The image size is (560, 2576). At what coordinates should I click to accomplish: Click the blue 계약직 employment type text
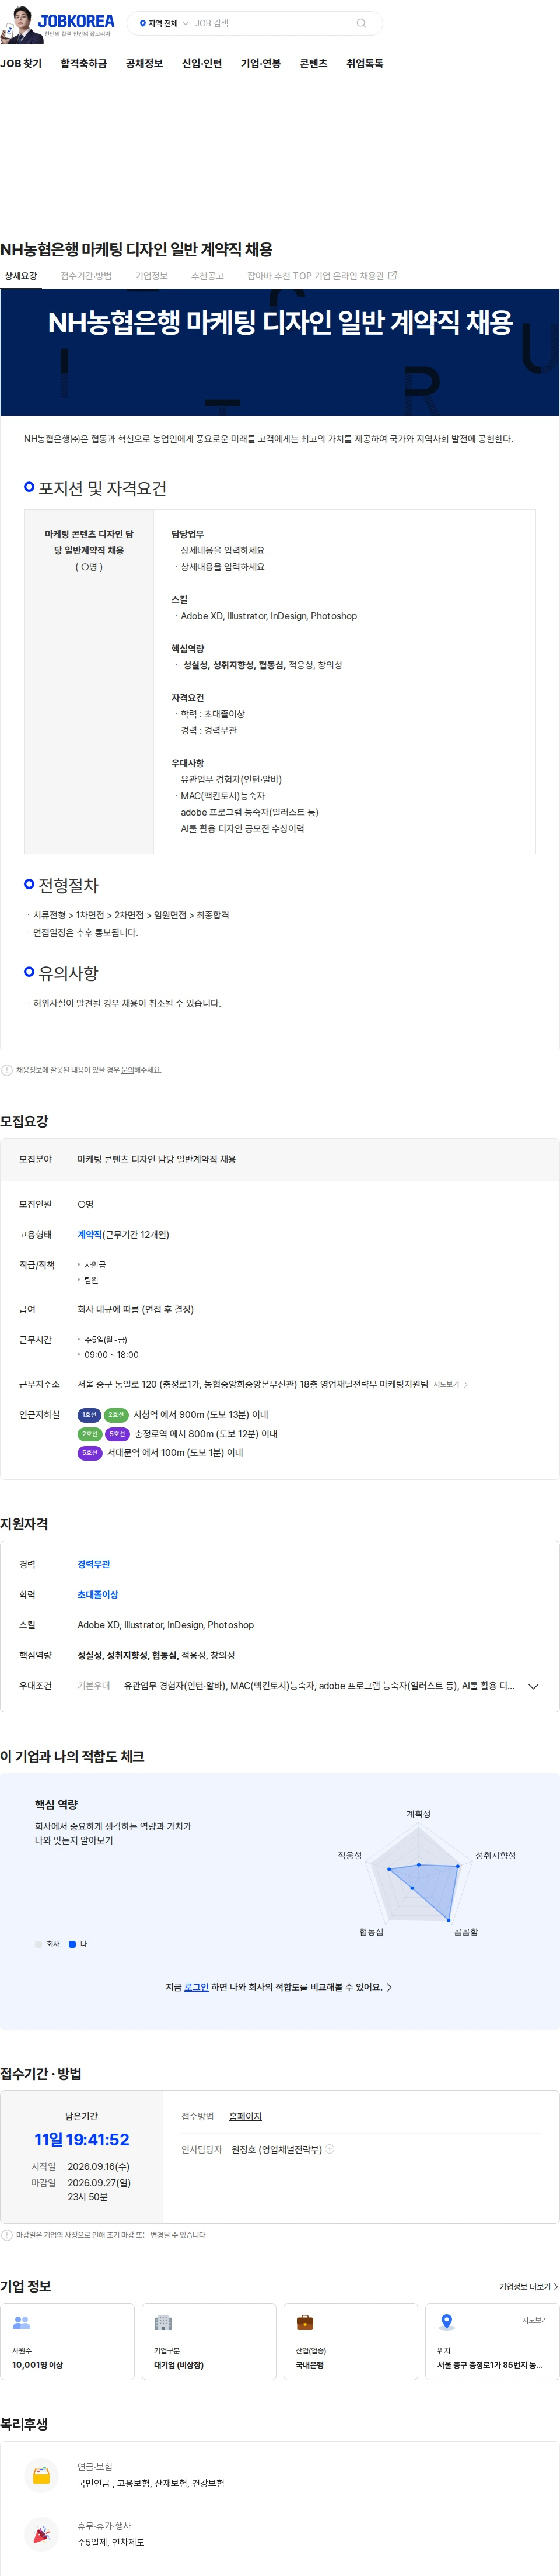click(90, 1235)
